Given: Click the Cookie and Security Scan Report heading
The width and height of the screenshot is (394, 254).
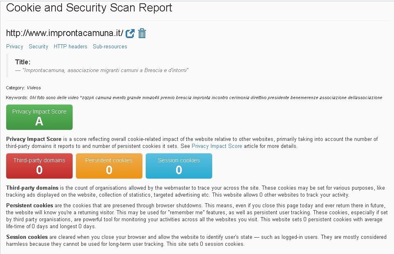Looking at the screenshot, I should click(89, 7).
